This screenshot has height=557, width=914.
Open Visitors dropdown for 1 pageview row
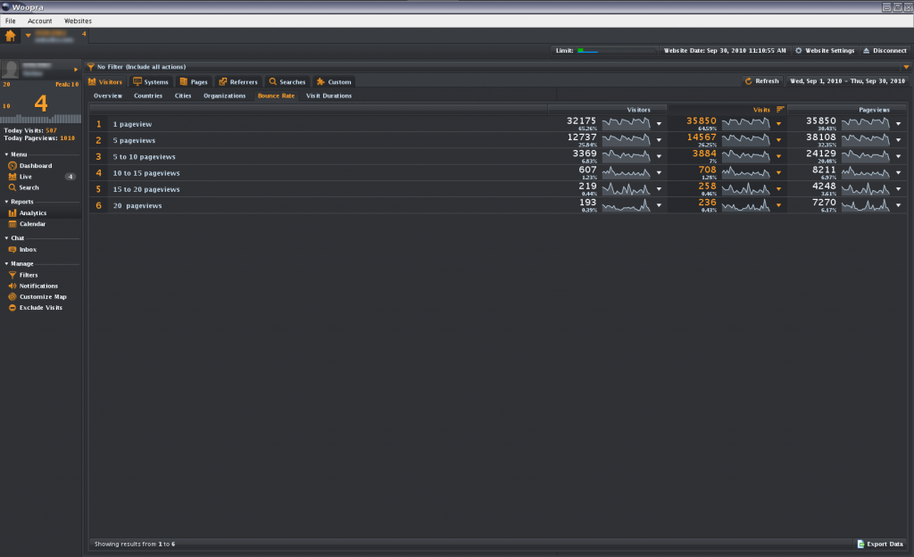point(660,124)
